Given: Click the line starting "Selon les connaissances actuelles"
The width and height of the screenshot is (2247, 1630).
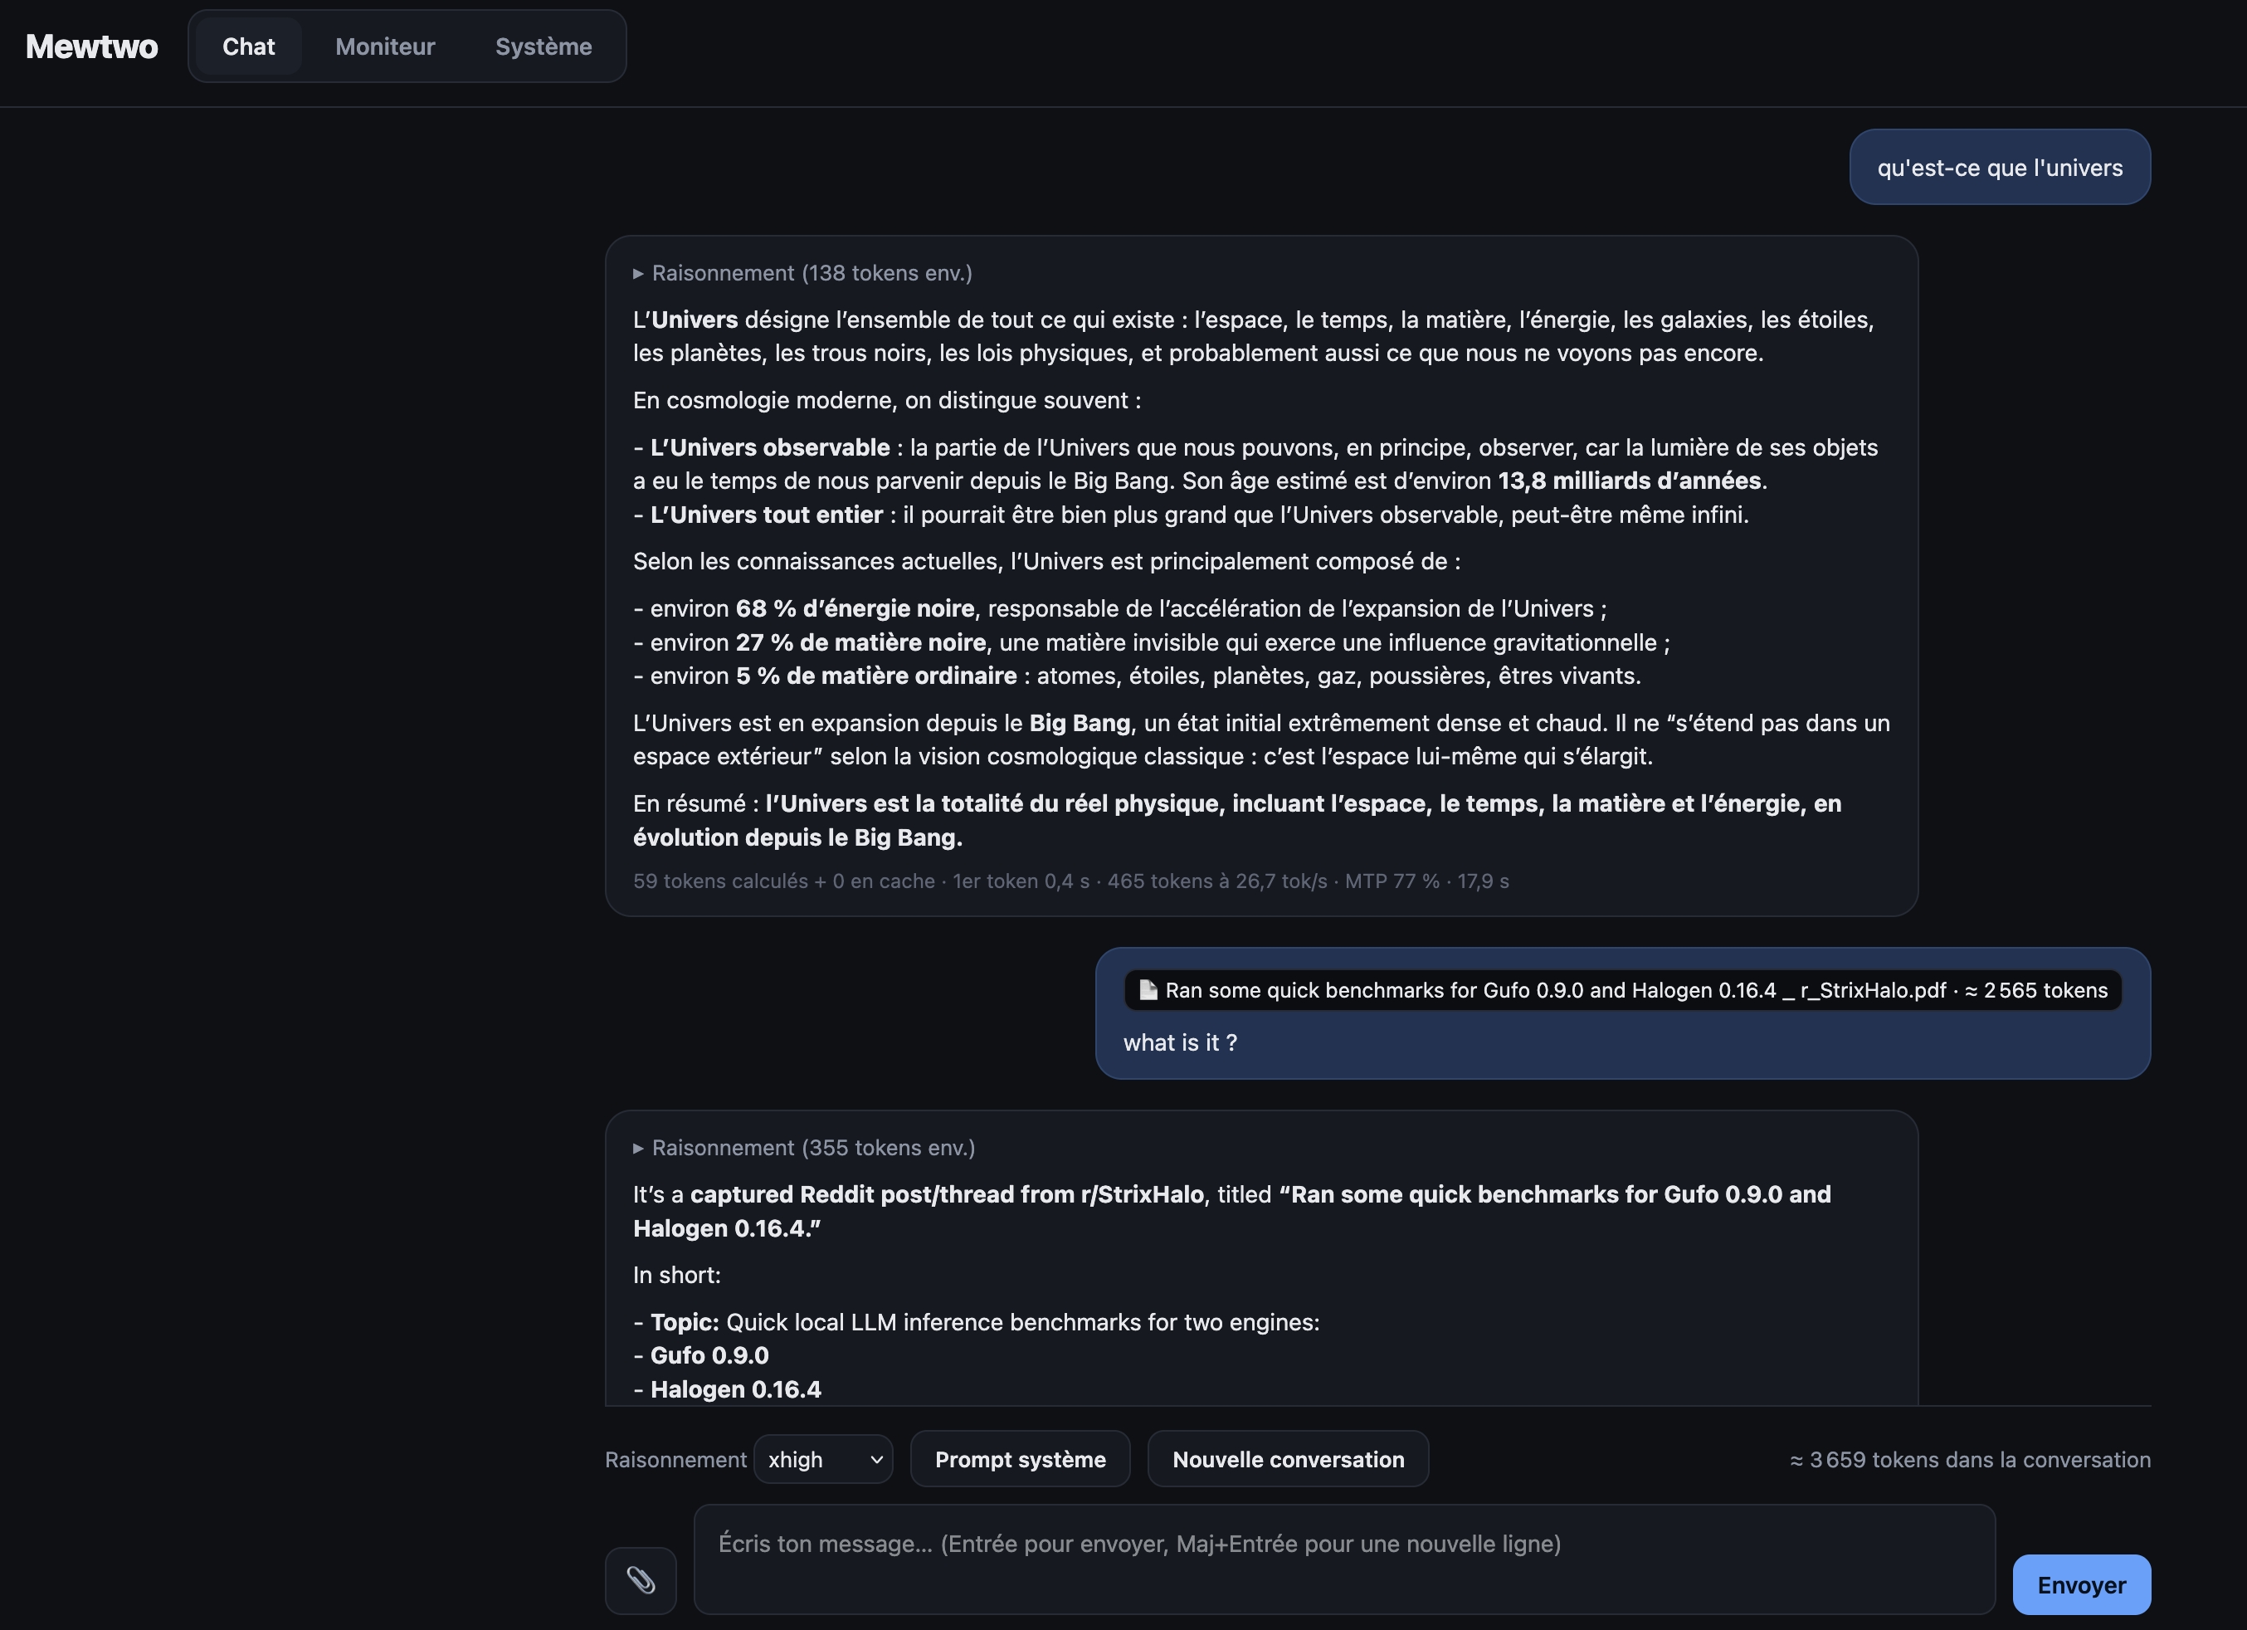Looking at the screenshot, I should pyautogui.click(x=1046, y=562).
